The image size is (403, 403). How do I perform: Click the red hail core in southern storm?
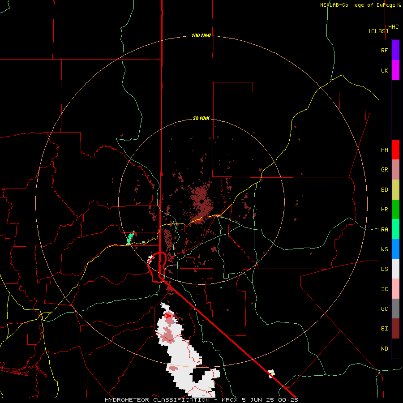168,316
